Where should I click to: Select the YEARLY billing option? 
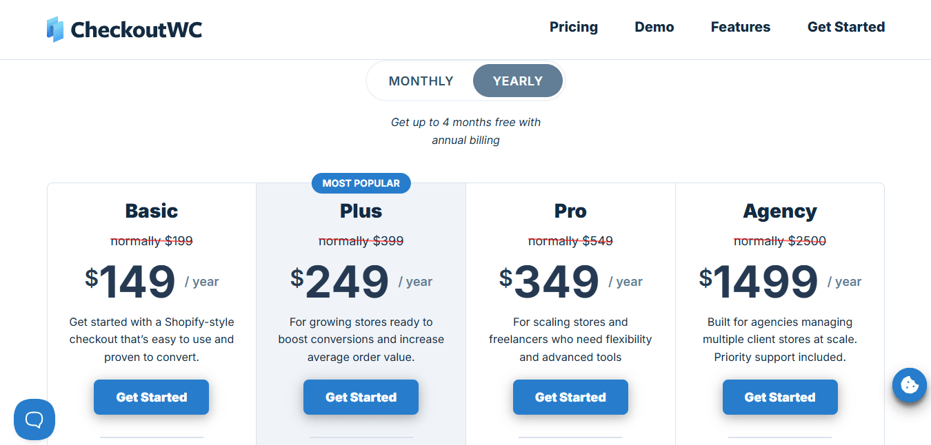pos(517,81)
